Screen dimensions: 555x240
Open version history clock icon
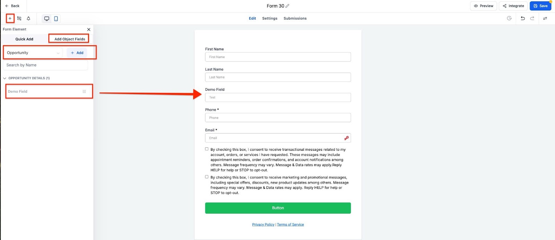[509, 18]
